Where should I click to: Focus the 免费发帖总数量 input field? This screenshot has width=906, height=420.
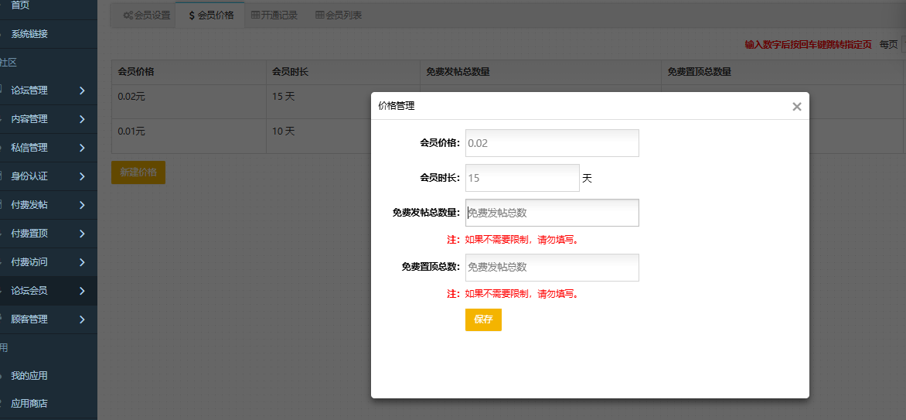click(x=552, y=213)
